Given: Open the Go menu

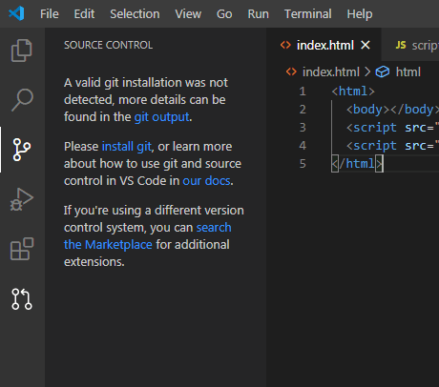Looking at the screenshot, I should pyautogui.click(x=224, y=14).
